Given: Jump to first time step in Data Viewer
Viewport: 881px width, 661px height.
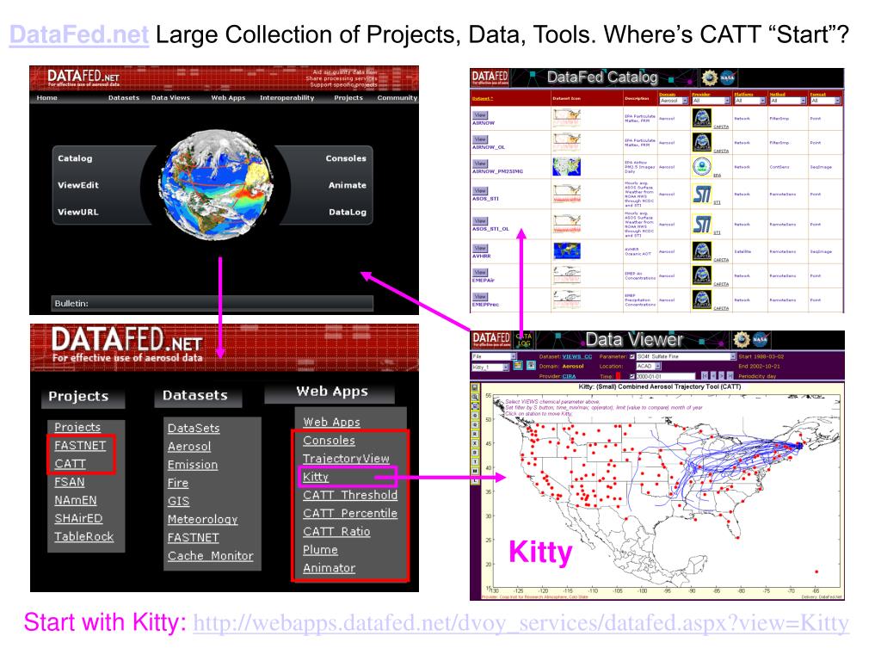Looking at the screenshot, I should tap(705, 375).
